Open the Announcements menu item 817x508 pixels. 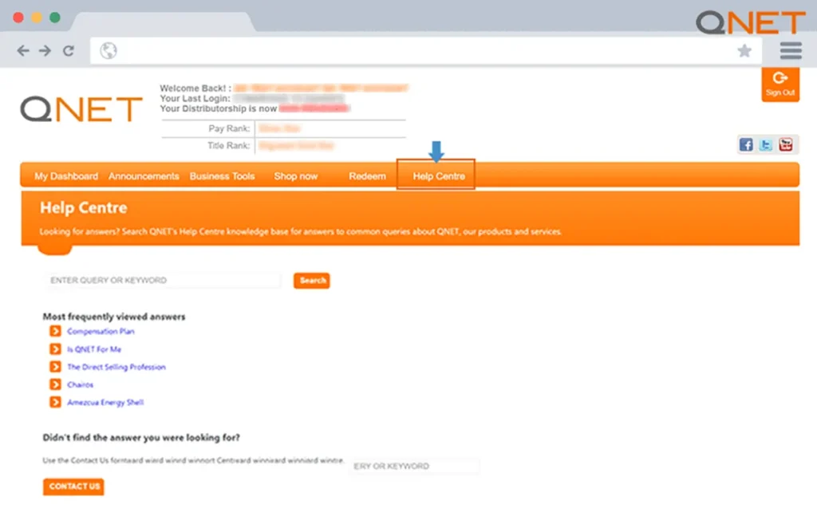[x=144, y=176]
